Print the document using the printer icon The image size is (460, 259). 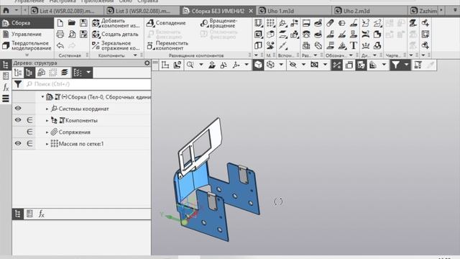pyautogui.click(x=60, y=35)
